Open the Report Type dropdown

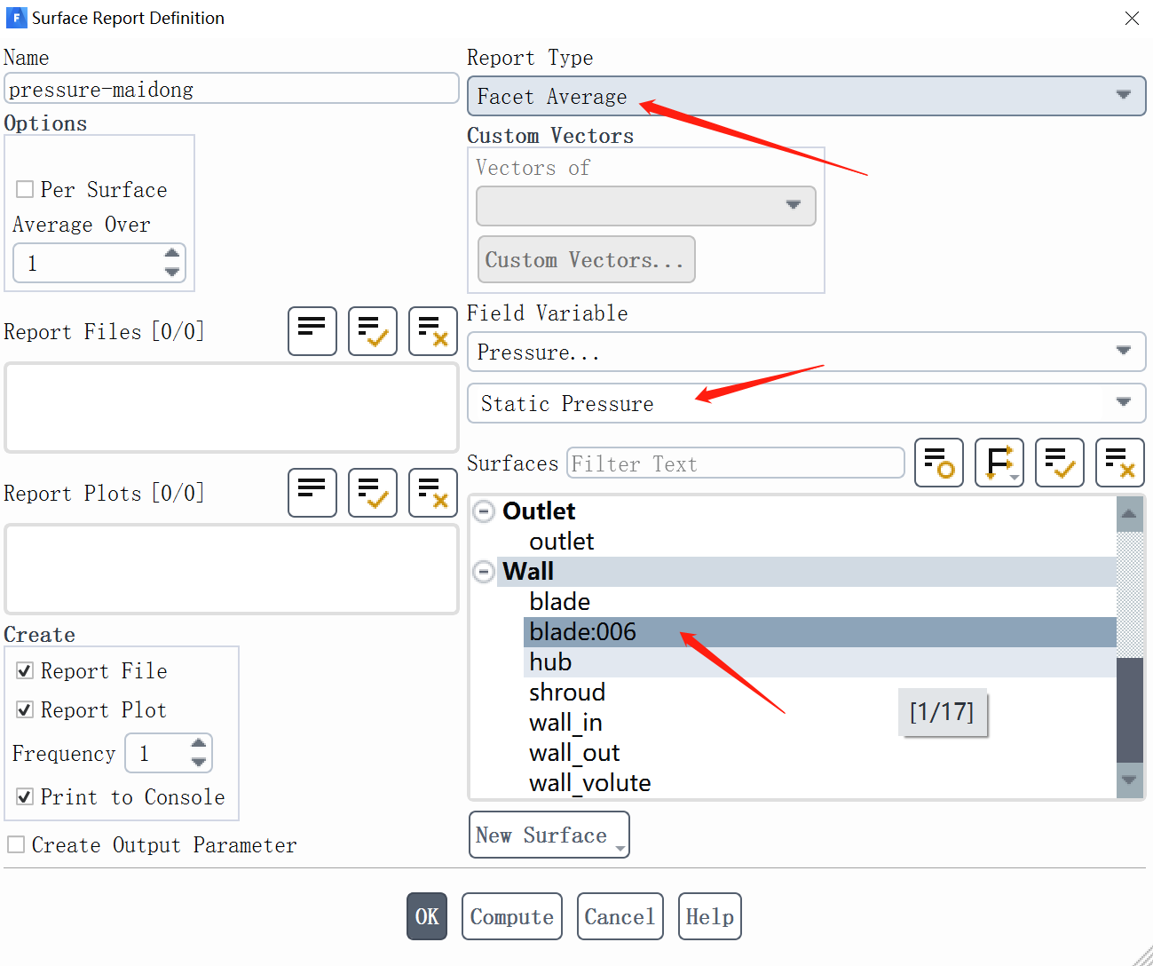point(806,96)
